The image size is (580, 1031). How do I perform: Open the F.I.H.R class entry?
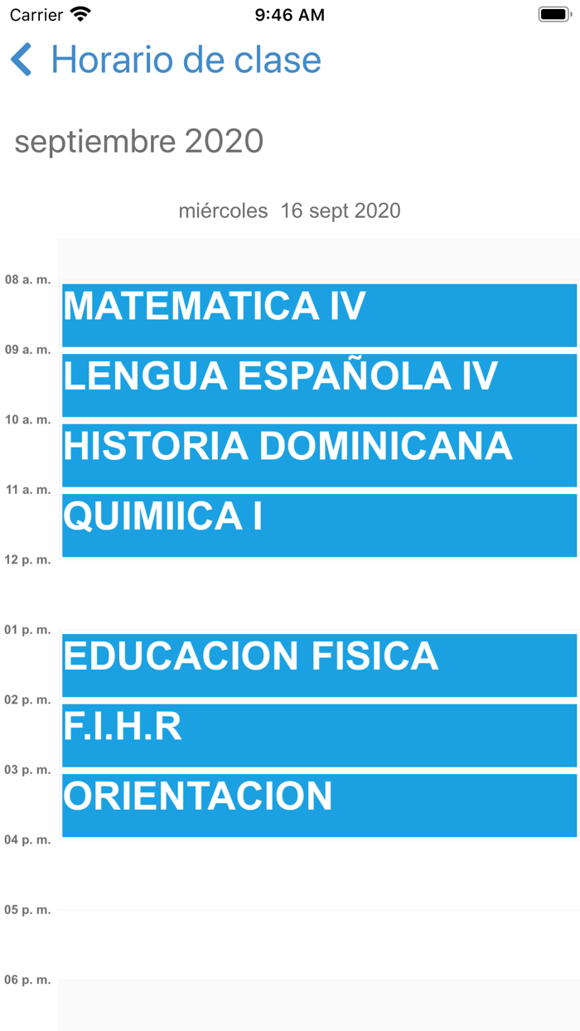point(319,735)
